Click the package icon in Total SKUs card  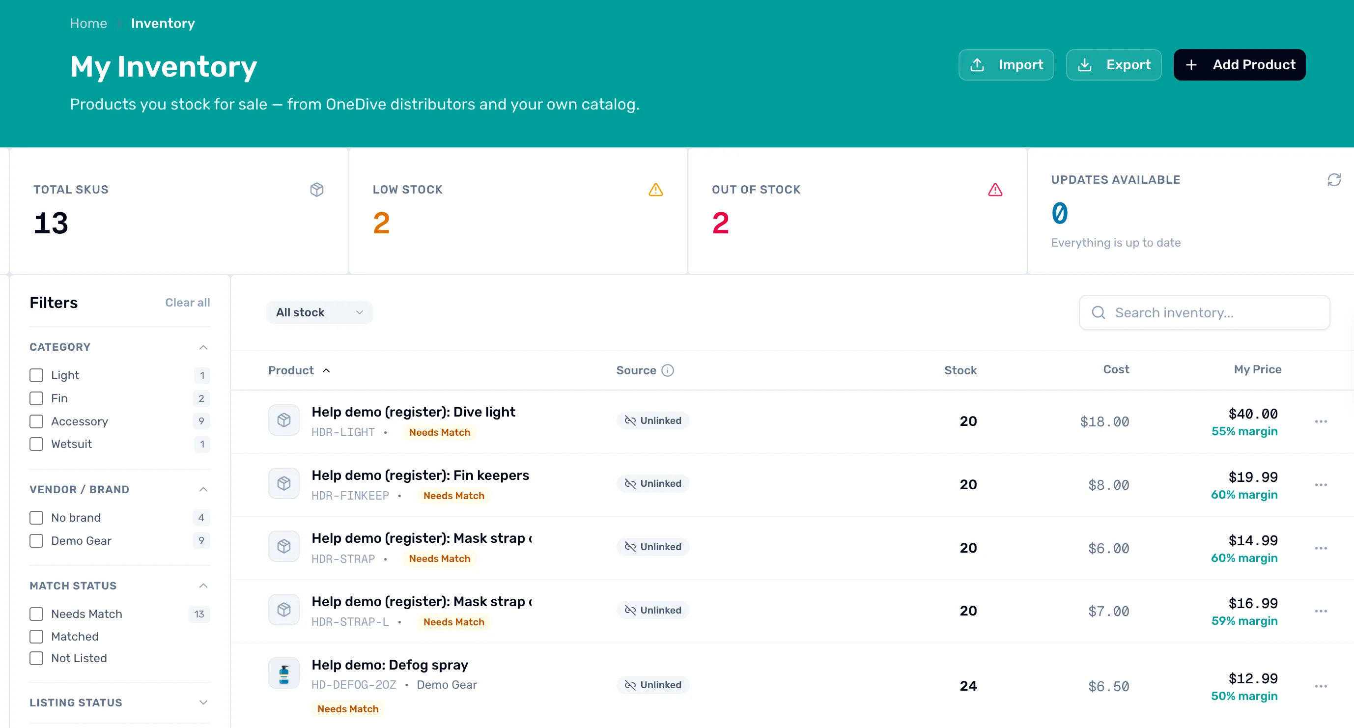point(317,190)
